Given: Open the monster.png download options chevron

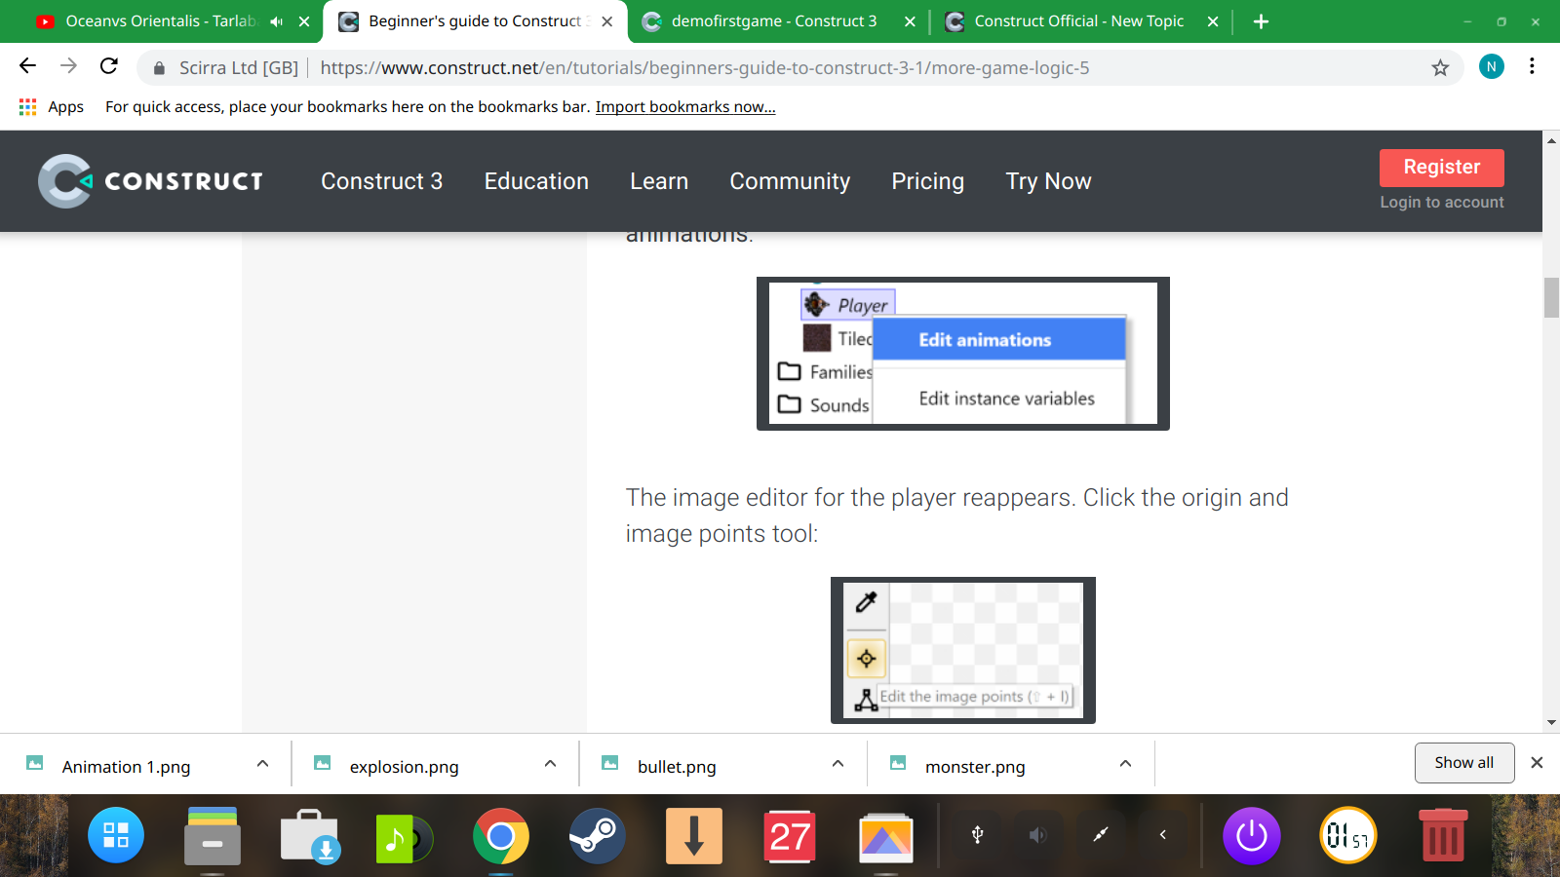Looking at the screenshot, I should pos(1125,764).
